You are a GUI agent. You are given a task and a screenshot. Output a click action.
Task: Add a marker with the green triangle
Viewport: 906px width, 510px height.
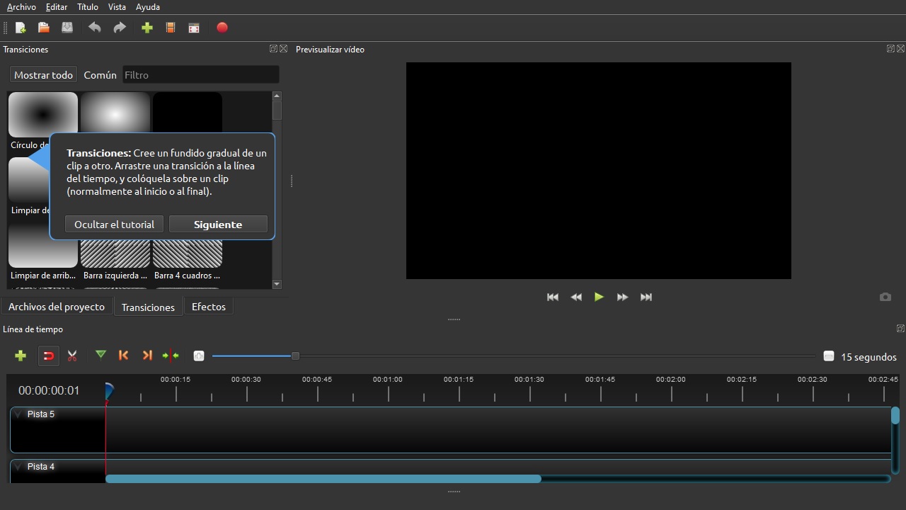pyautogui.click(x=101, y=354)
